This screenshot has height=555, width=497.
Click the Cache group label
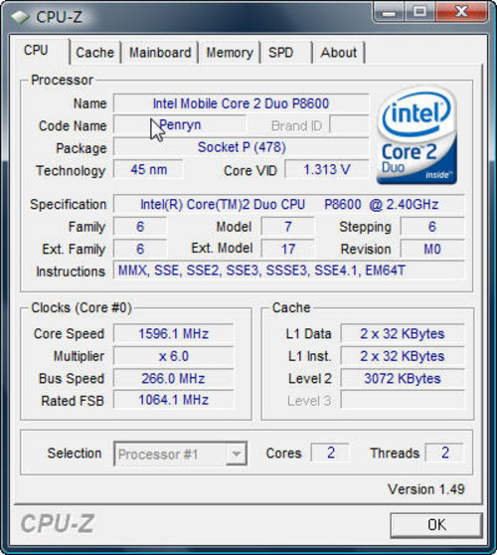291,308
